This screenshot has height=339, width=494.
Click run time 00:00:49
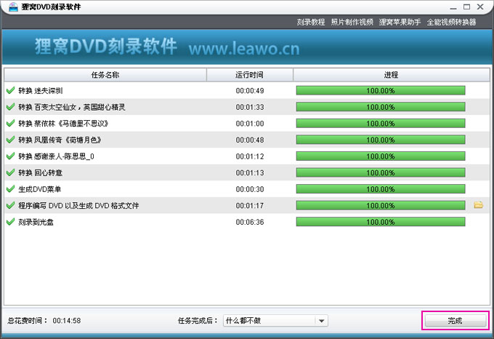[x=250, y=91]
